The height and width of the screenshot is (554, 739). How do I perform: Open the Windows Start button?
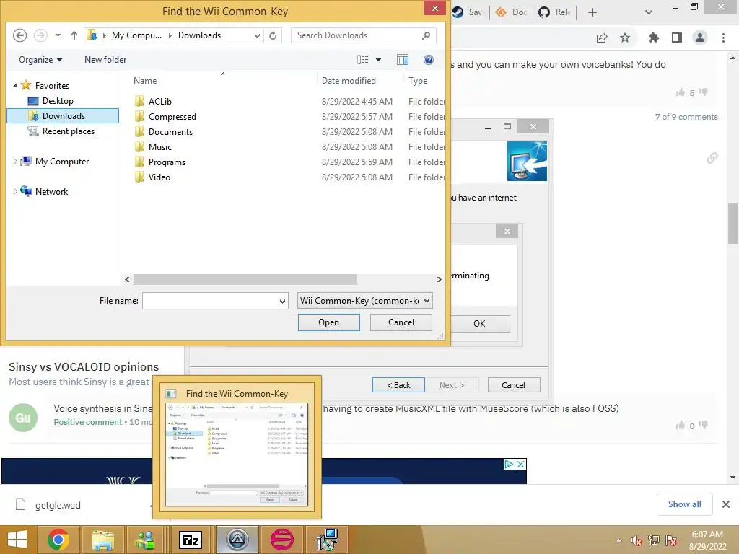(17, 540)
